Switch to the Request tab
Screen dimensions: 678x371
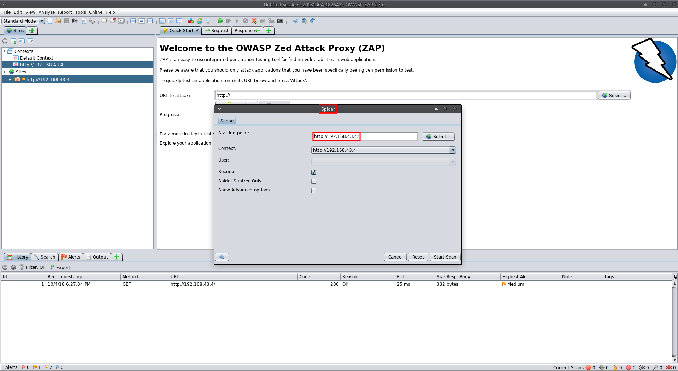tap(217, 30)
